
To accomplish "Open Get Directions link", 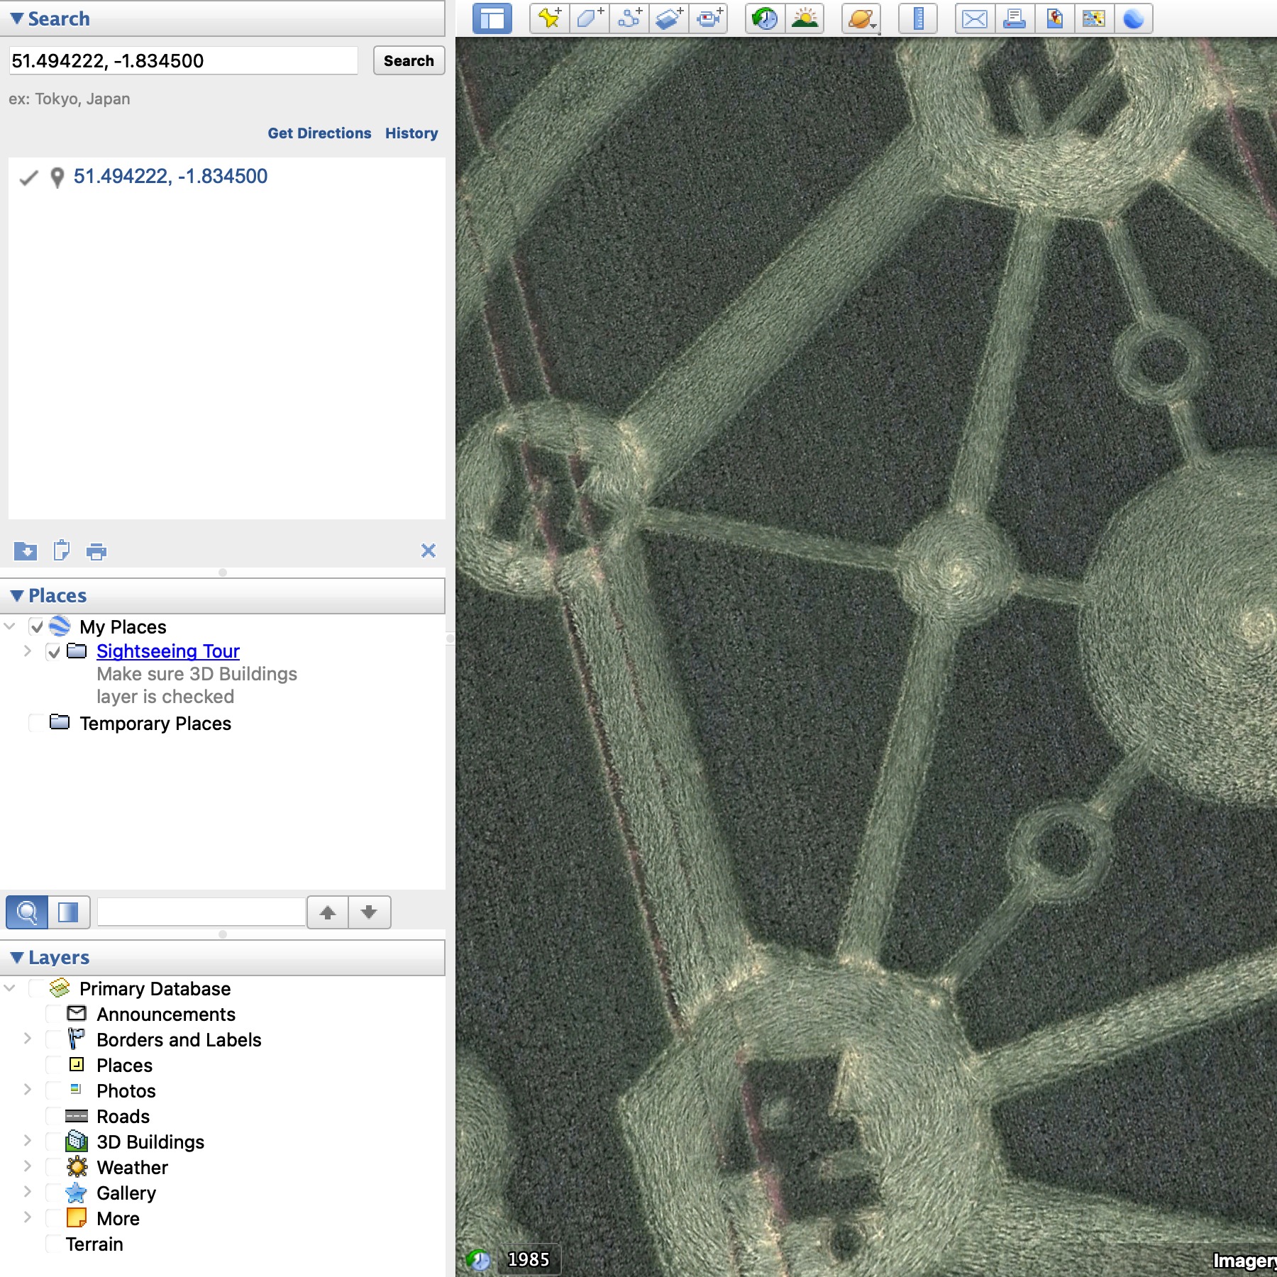I will point(319,133).
